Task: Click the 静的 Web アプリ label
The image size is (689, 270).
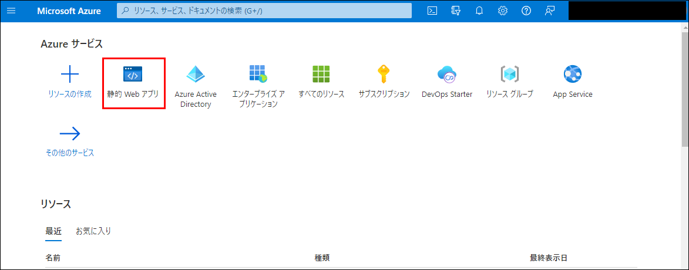Action: coord(133,94)
